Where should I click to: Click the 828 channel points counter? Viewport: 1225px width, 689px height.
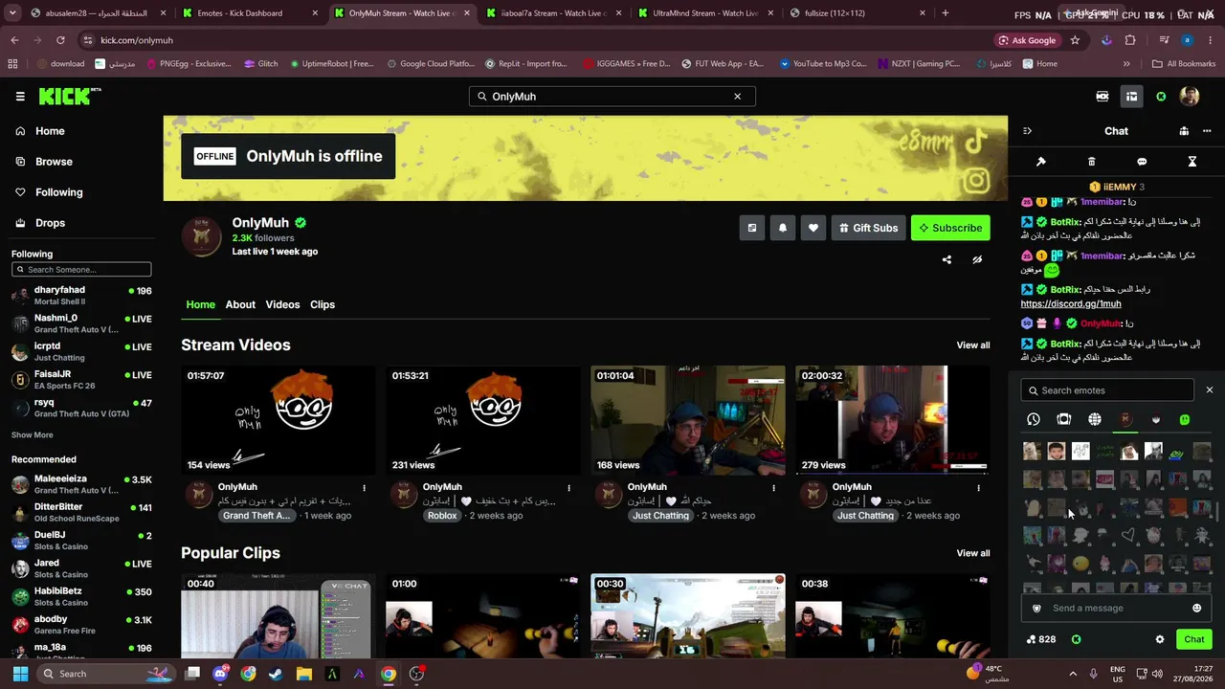click(1040, 639)
